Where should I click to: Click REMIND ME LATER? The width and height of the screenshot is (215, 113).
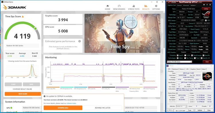pyautogui.click(x=103, y=108)
